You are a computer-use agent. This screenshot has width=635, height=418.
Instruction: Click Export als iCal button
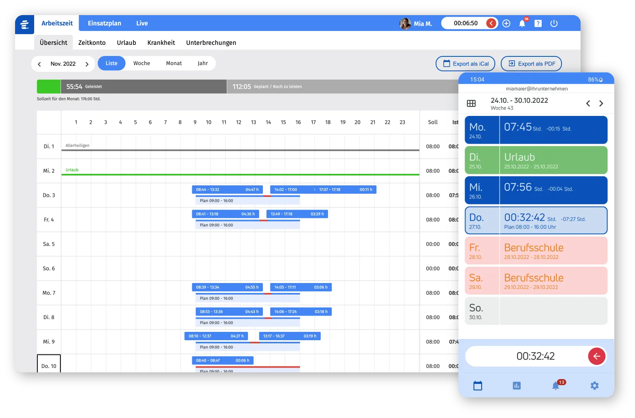pos(465,64)
